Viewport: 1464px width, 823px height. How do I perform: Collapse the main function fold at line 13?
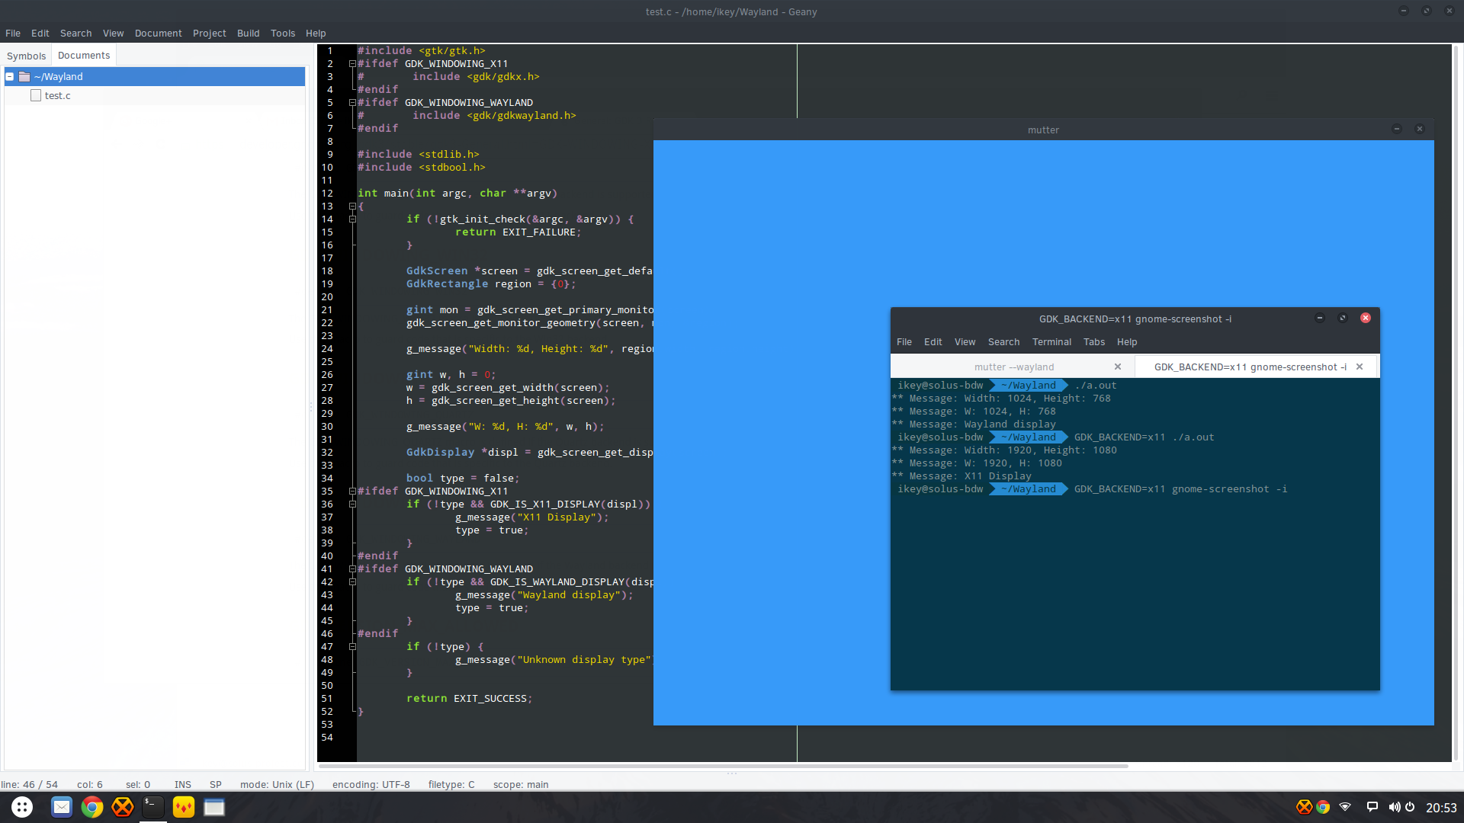352,207
